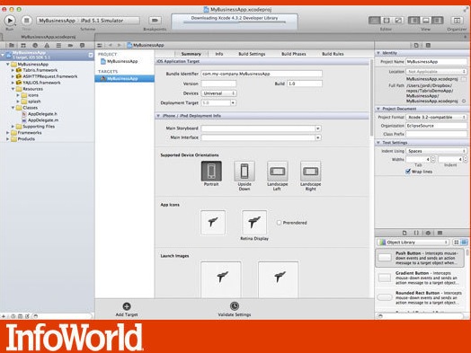Collapse iPhone / iPad Deployment Info section

point(158,116)
